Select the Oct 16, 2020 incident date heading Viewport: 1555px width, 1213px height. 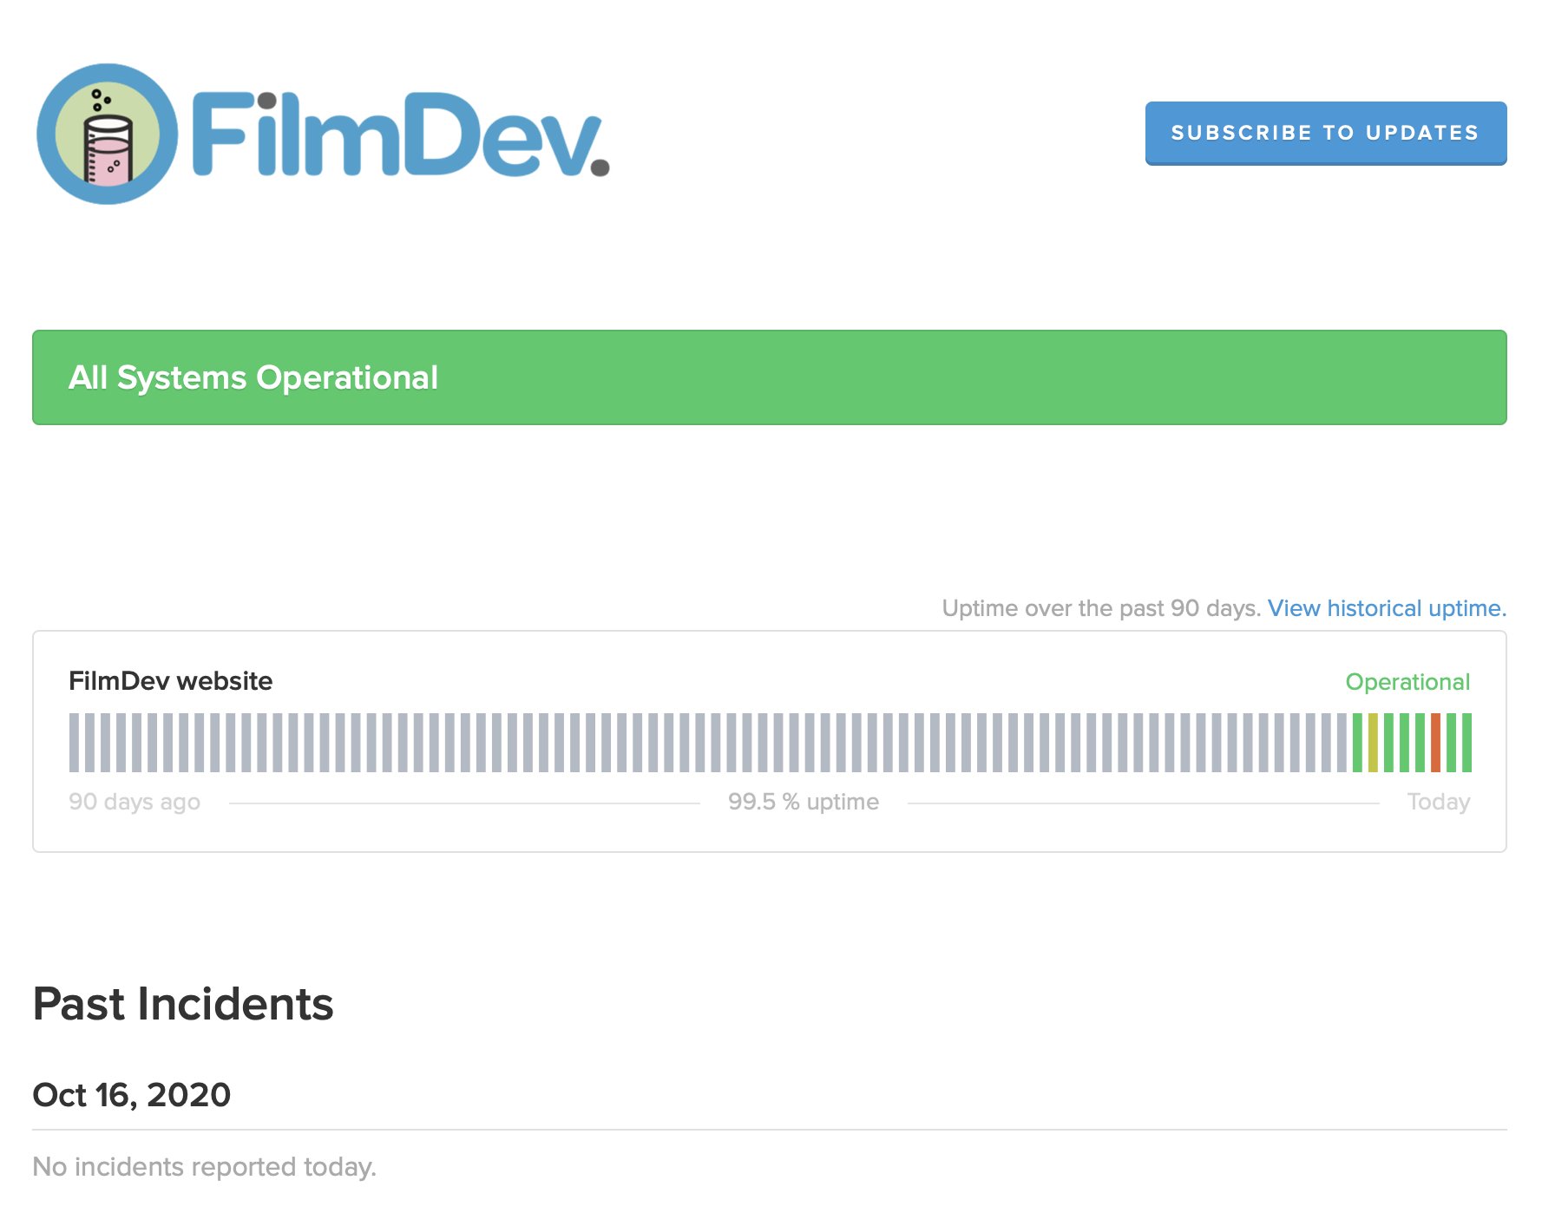click(131, 1095)
